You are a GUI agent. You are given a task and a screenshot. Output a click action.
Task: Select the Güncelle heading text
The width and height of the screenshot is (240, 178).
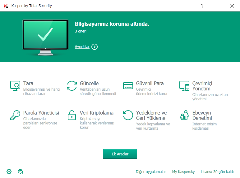[x=89, y=83]
